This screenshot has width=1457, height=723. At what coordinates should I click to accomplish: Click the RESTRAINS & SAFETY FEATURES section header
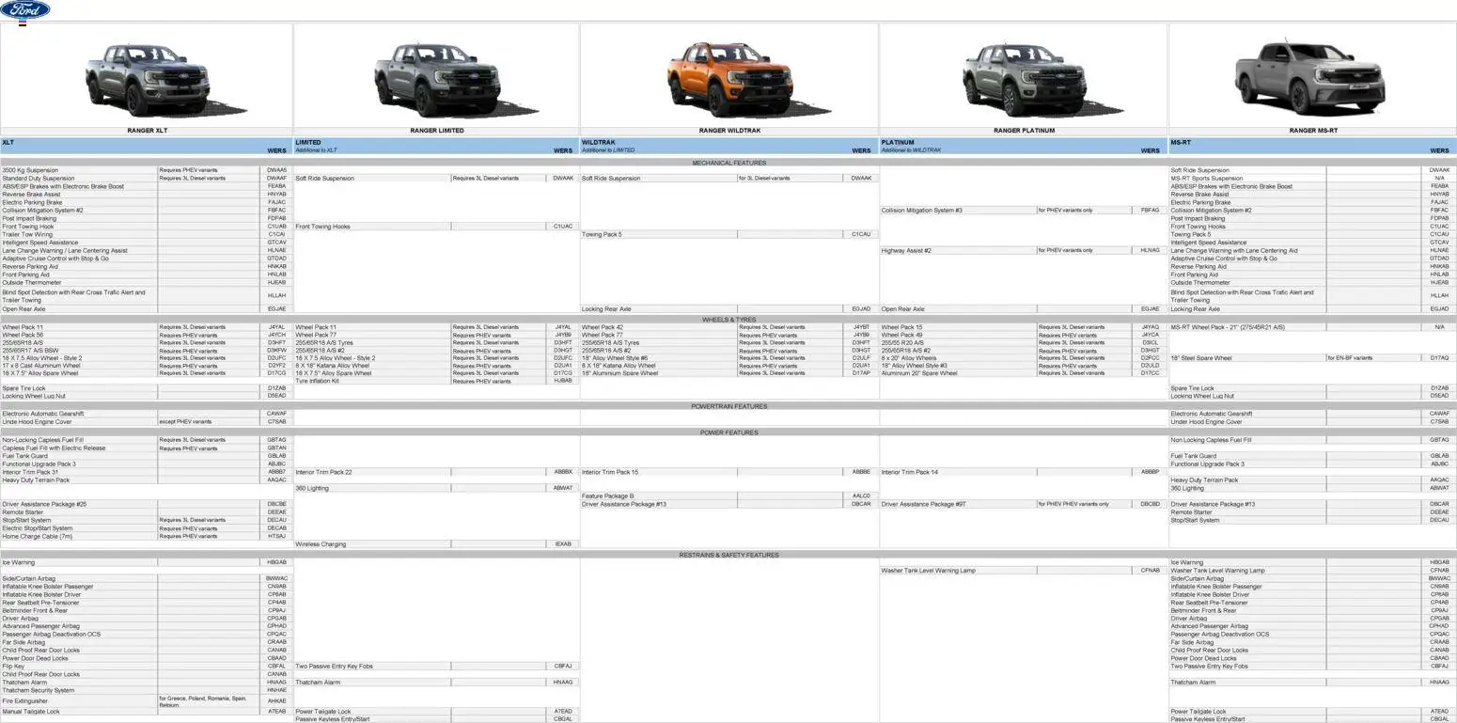coord(728,555)
